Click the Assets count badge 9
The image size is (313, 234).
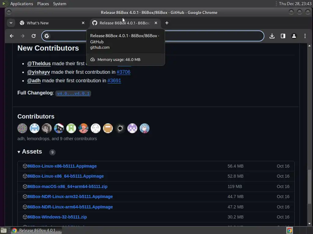pos(52,152)
